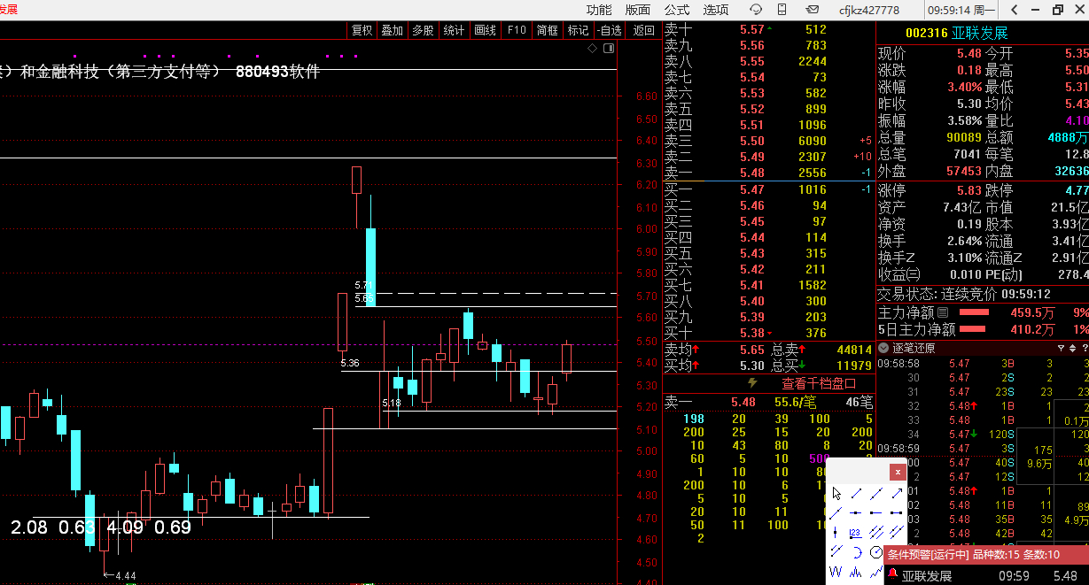Viewport: 1089px width, 585px height.
Task: Click the lightning icon beside 查看千档盘口
Action: pyautogui.click(x=753, y=383)
